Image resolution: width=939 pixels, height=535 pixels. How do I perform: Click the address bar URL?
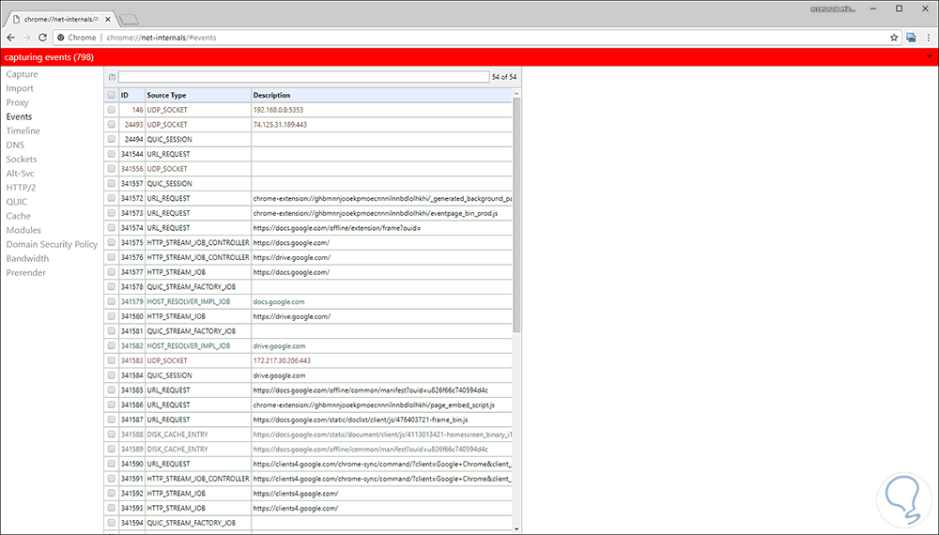tap(162, 38)
